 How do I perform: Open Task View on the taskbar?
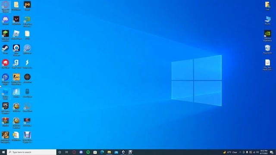coord(67,152)
